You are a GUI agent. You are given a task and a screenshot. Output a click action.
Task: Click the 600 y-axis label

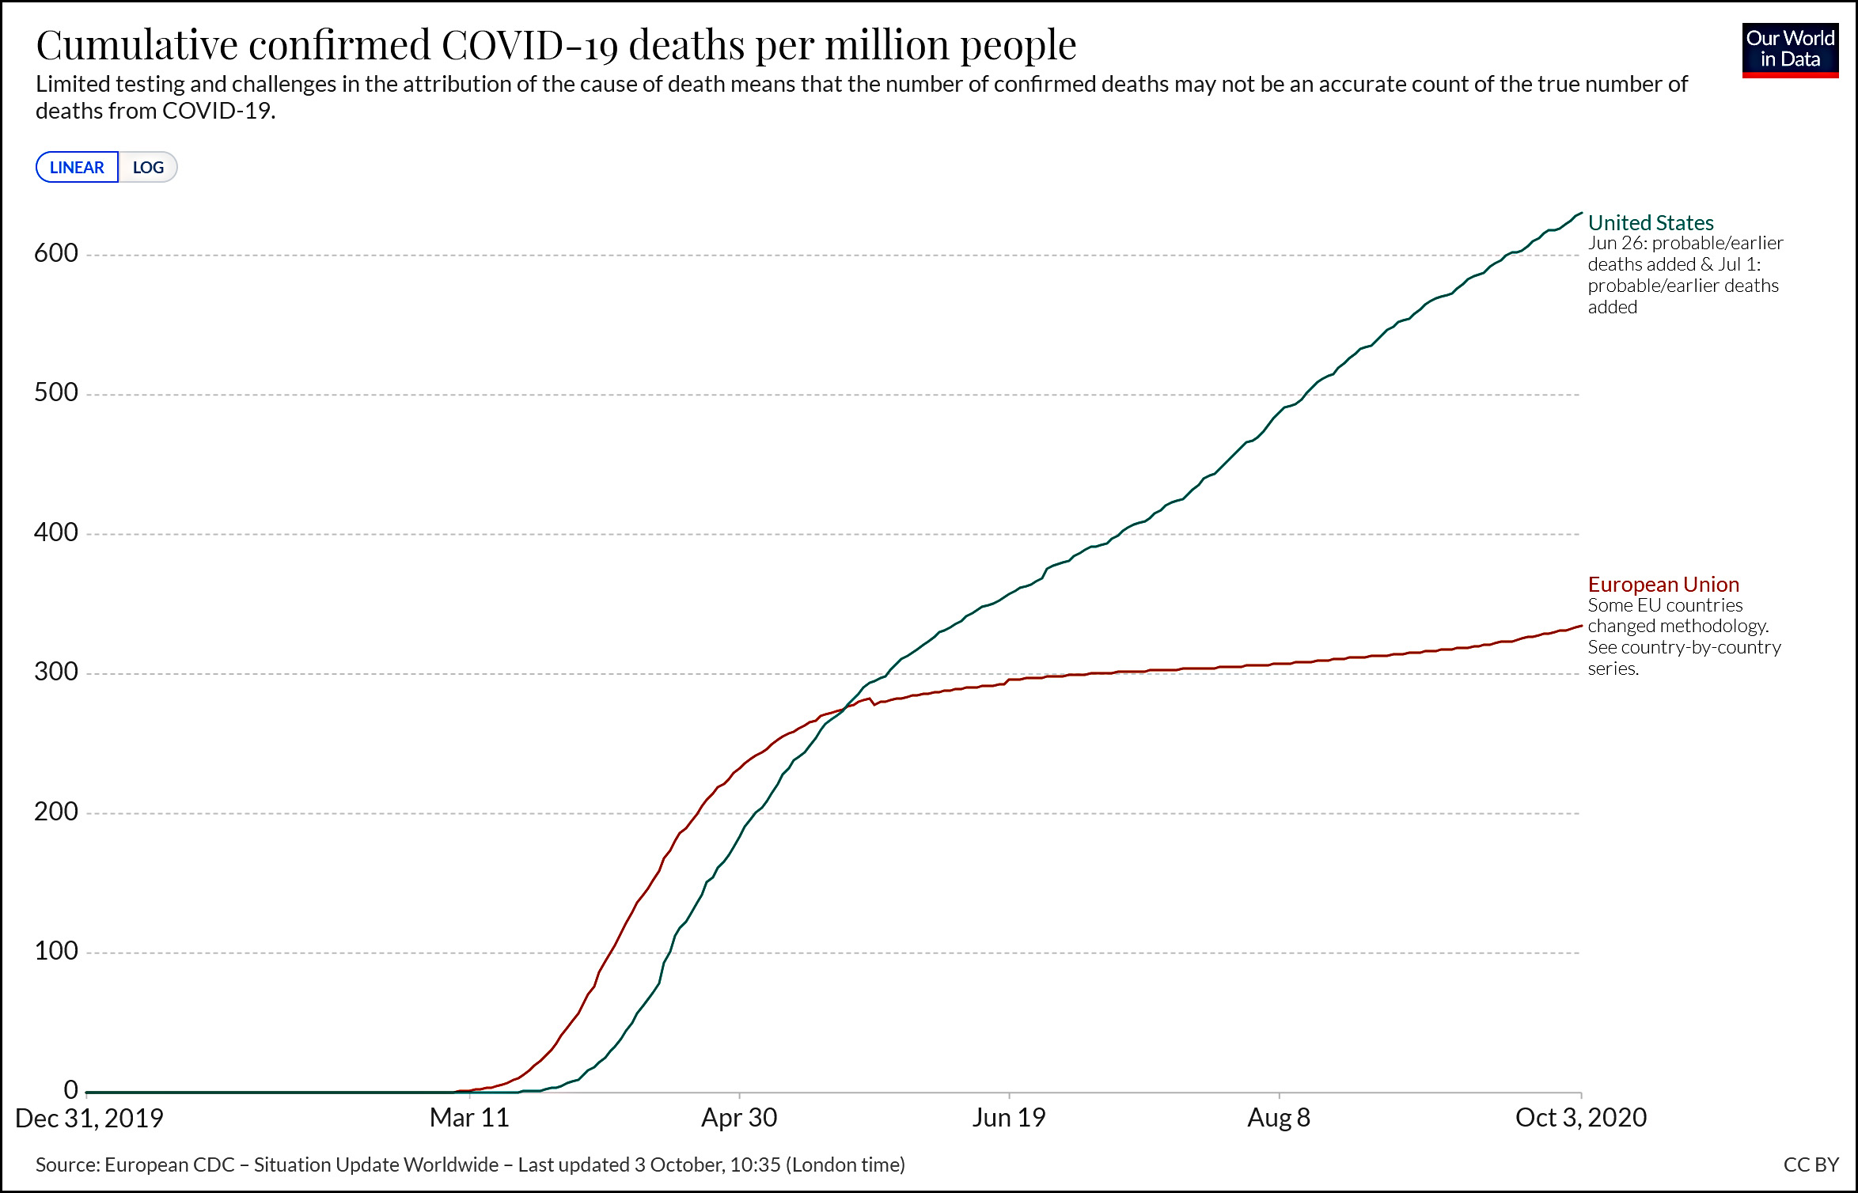coord(56,253)
